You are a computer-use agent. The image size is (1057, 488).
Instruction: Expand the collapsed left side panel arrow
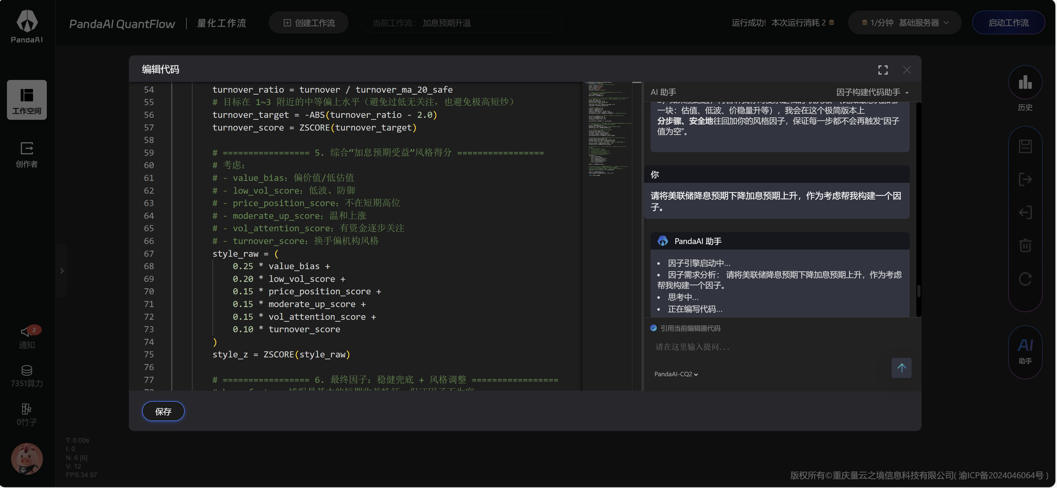click(x=62, y=271)
